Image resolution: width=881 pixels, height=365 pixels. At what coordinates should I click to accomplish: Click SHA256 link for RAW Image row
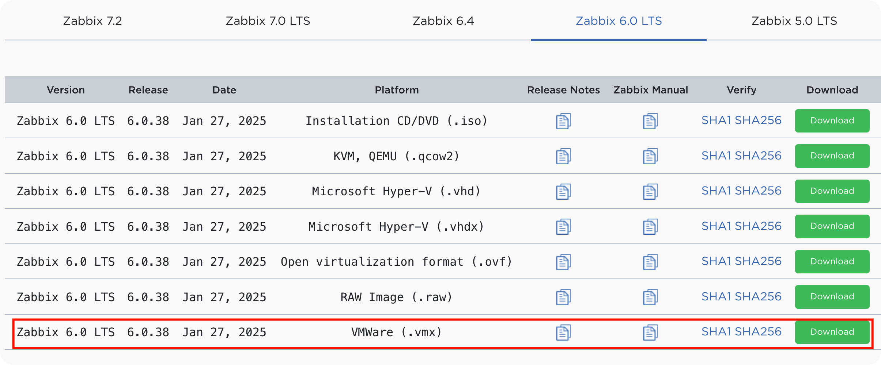pyautogui.click(x=758, y=296)
